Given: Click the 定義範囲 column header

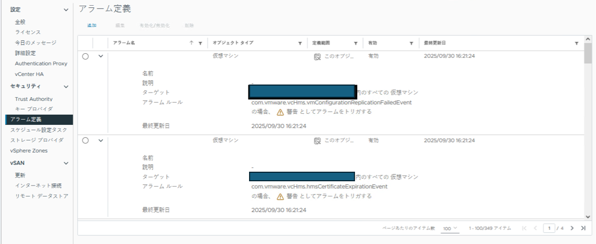Looking at the screenshot, I should click(321, 43).
